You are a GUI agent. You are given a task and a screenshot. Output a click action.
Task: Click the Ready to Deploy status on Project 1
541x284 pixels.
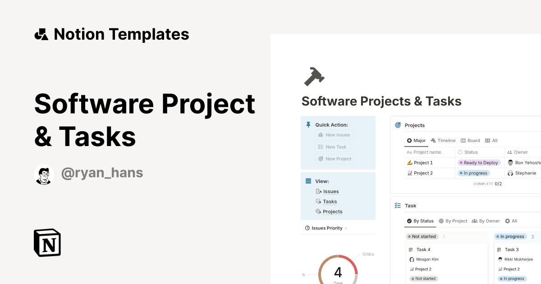coord(479,162)
